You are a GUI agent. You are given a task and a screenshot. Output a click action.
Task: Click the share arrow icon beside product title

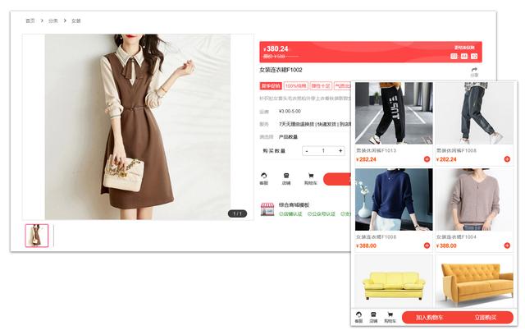pos(474,71)
